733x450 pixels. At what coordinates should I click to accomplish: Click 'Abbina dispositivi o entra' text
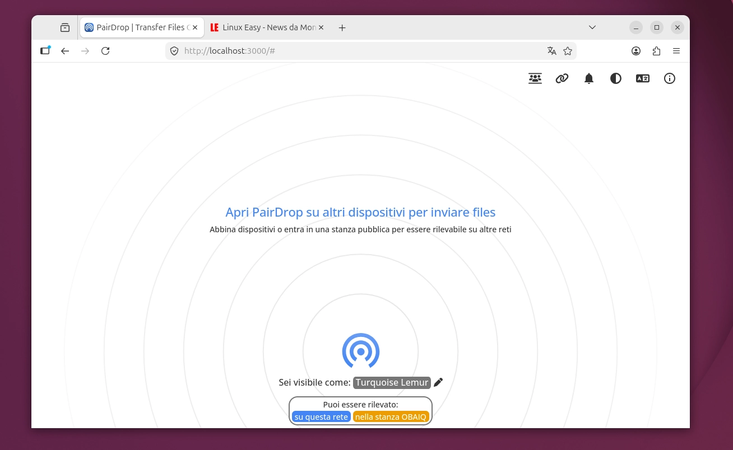[x=360, y=229]
